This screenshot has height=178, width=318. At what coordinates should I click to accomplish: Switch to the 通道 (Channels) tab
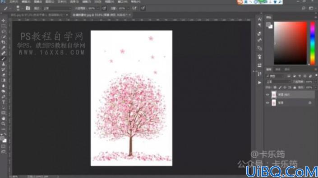[x=278, y=69]
